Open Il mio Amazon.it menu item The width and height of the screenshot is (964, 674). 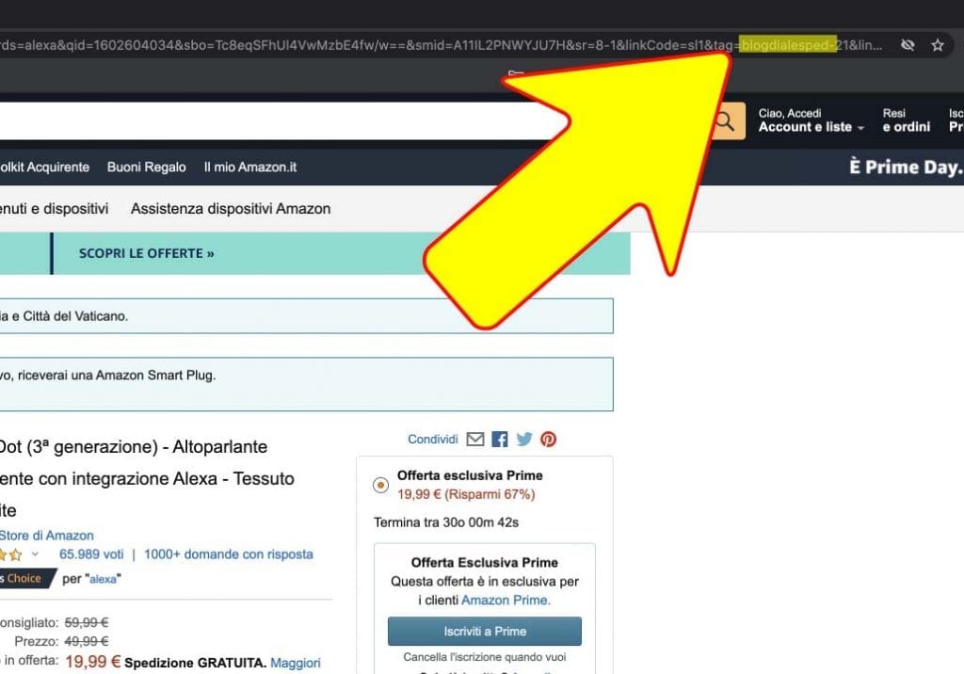tap(250, 167)
